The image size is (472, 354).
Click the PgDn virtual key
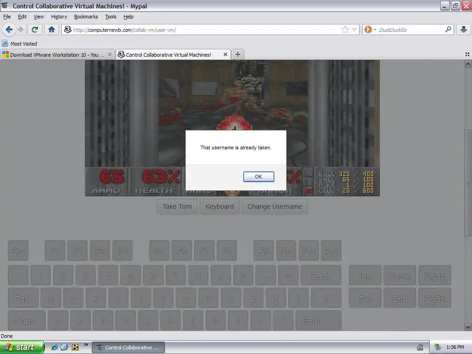(434, 298)
